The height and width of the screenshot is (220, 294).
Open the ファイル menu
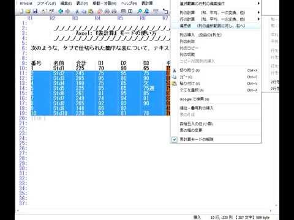point(46,3)
